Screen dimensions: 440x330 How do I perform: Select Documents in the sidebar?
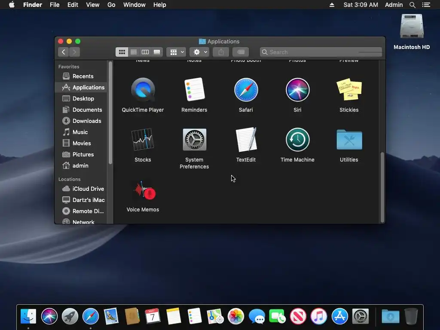point(81,110)
